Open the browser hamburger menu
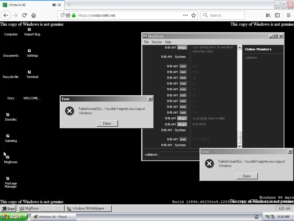Image resolution: width=294 pixels, height=221 pixels. coord(288,15)
